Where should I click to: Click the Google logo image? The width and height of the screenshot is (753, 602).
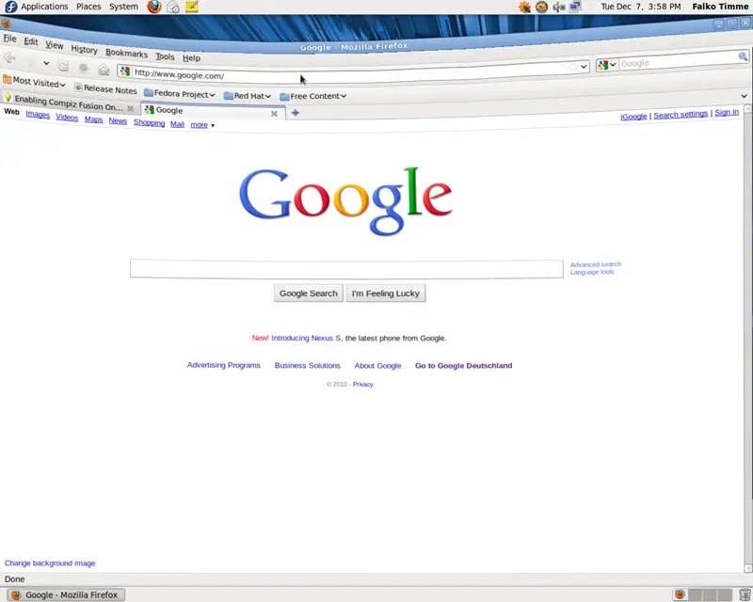(x=345, y=201)
